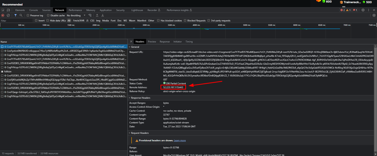Switch to the Security tab

tap(121, 10)
